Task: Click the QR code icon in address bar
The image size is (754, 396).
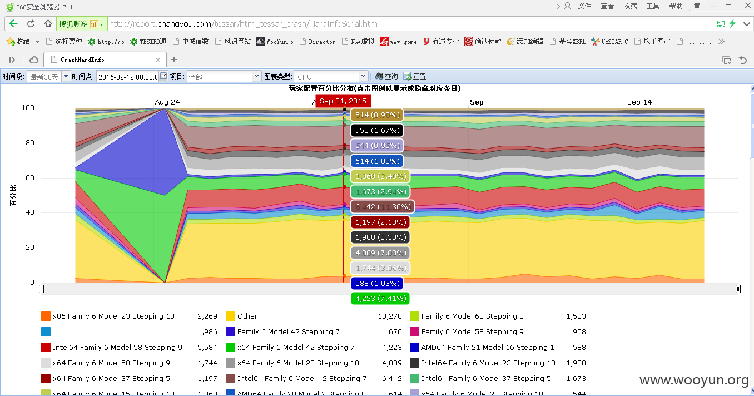Action: (721, 24)
